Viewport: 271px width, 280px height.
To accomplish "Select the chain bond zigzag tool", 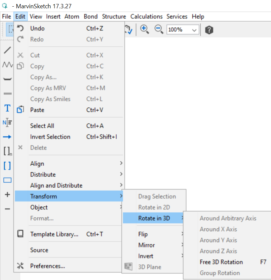I will [7, 65].
